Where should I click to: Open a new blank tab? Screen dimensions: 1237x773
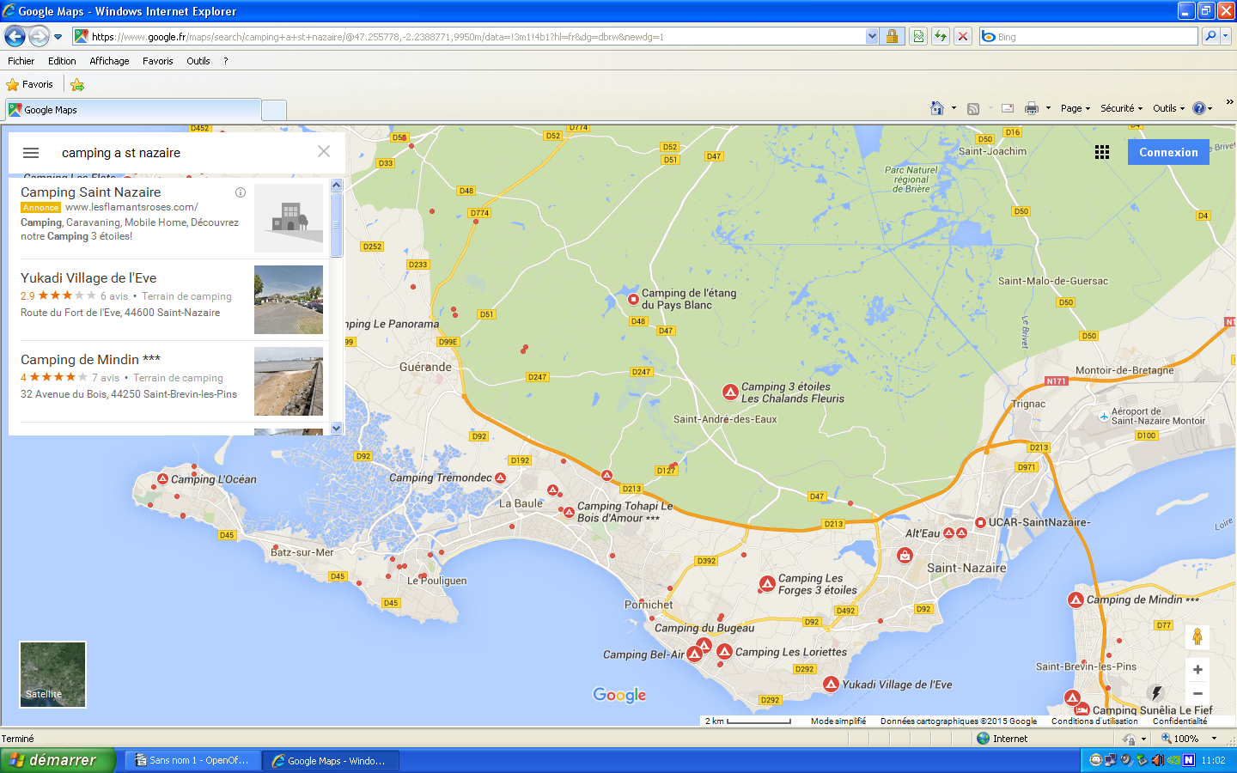[274, 111]
